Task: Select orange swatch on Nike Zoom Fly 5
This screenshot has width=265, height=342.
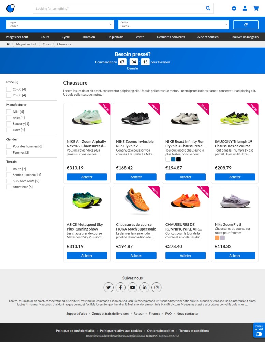Action: tap(217, 238)
